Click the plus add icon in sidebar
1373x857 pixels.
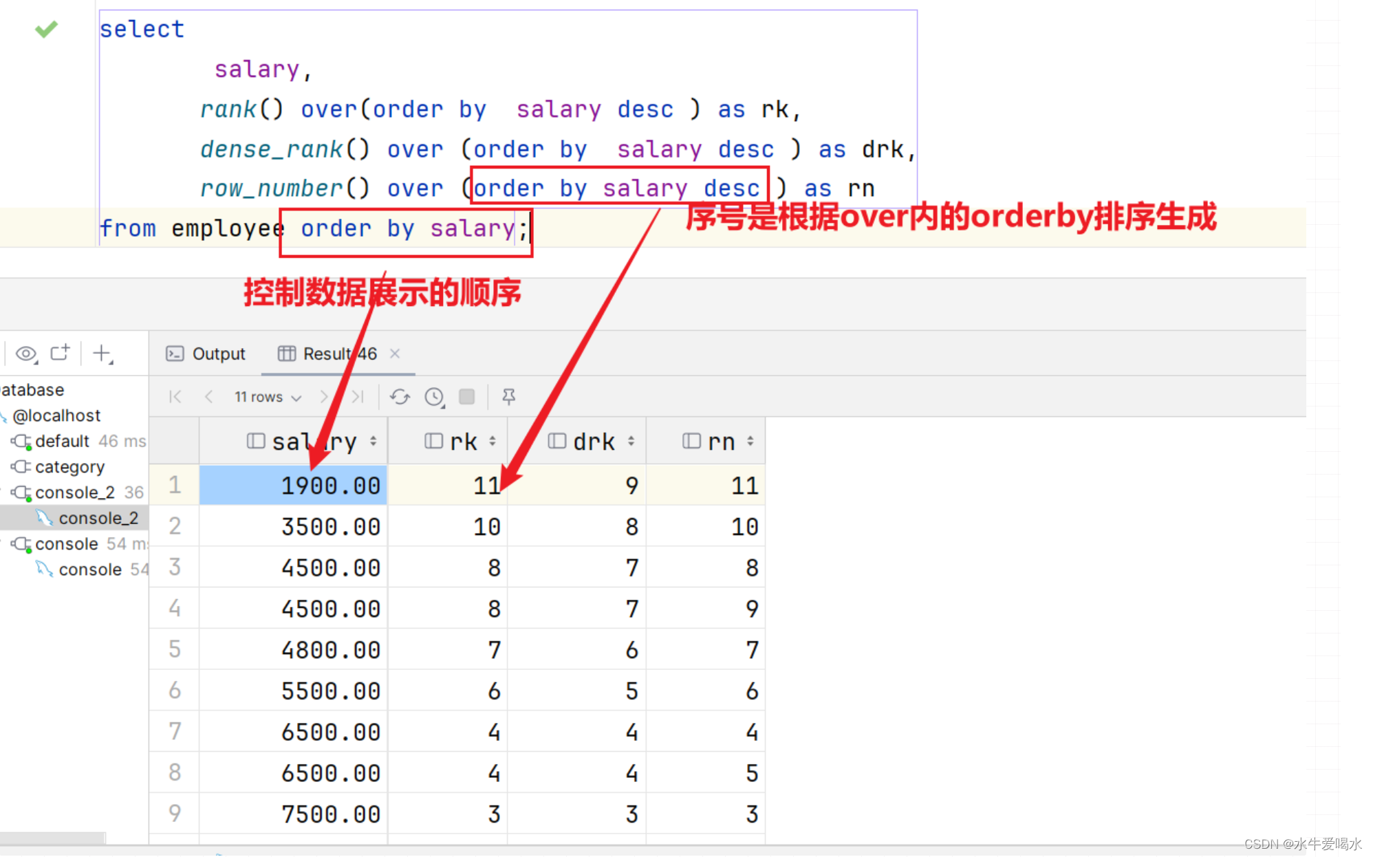102,354
